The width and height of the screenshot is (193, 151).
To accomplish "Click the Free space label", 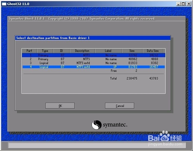I will point(113,71).
